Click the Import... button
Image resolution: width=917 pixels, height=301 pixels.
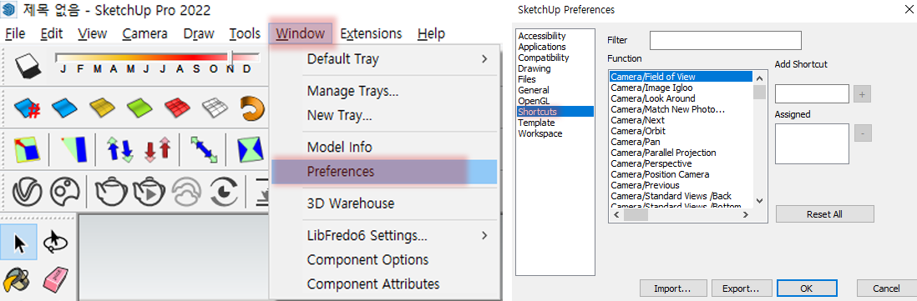coord(673,288)
